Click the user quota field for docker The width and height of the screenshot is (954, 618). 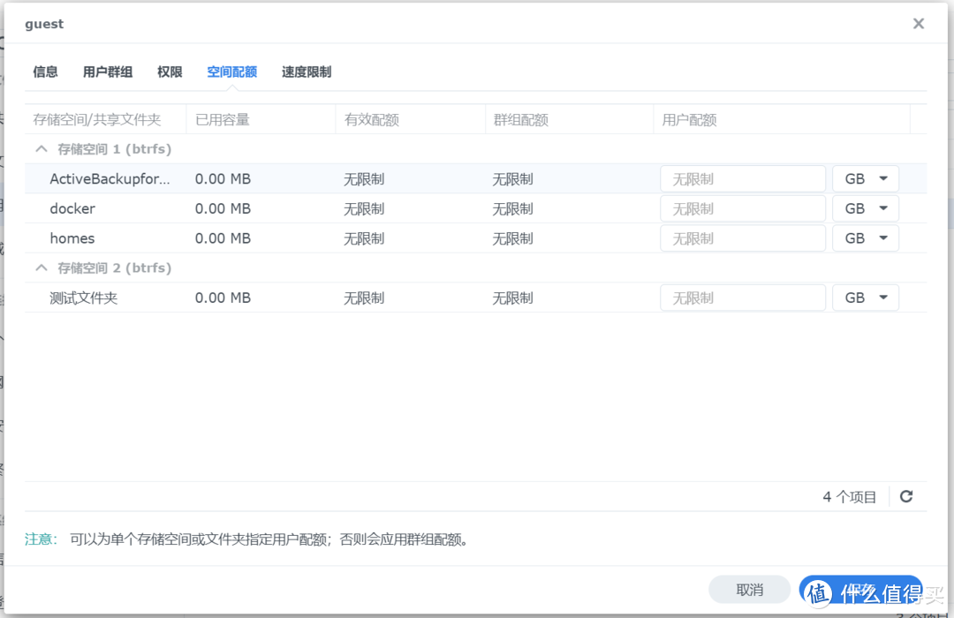click(x=742, y=207)
